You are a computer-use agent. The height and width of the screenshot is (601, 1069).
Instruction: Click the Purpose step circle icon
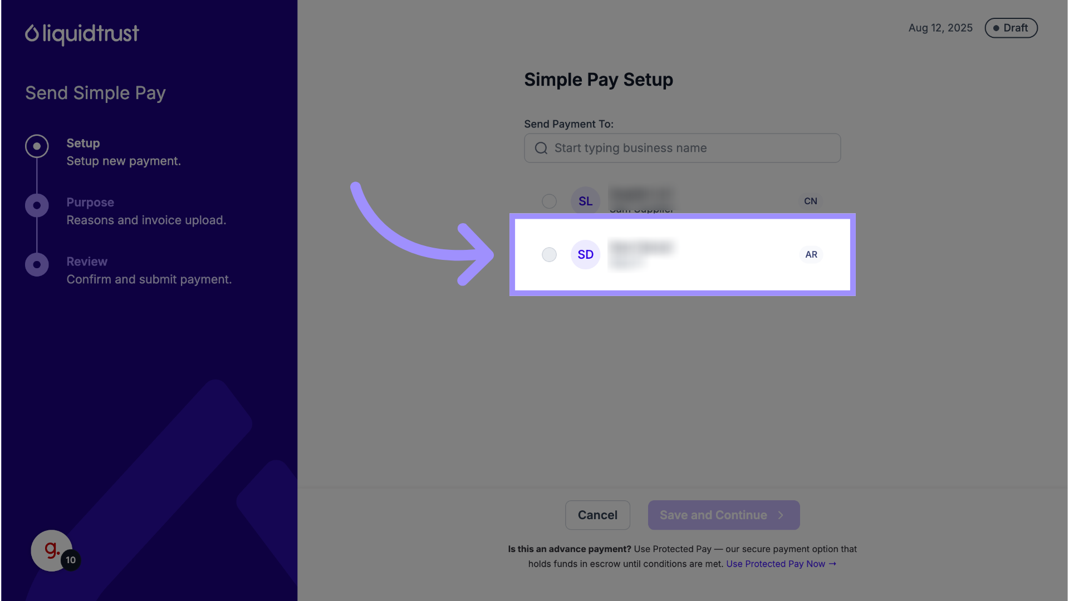coord(37,206)
